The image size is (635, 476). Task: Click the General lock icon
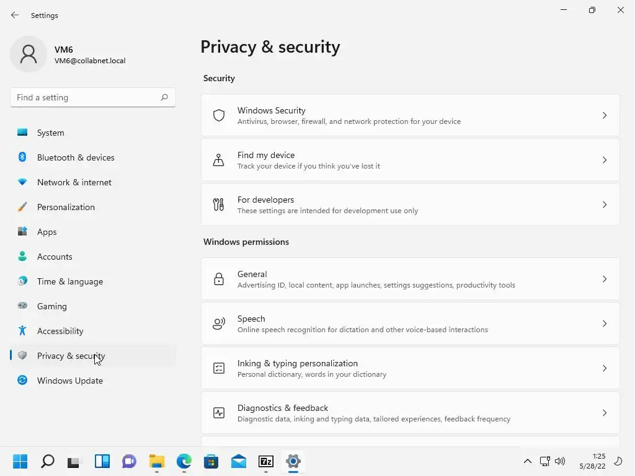point(218,279)
